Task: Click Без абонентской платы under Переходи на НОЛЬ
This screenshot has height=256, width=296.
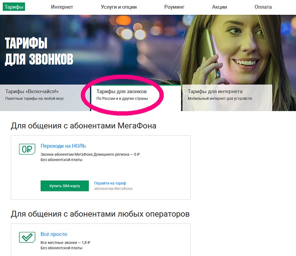Action: 62,160
